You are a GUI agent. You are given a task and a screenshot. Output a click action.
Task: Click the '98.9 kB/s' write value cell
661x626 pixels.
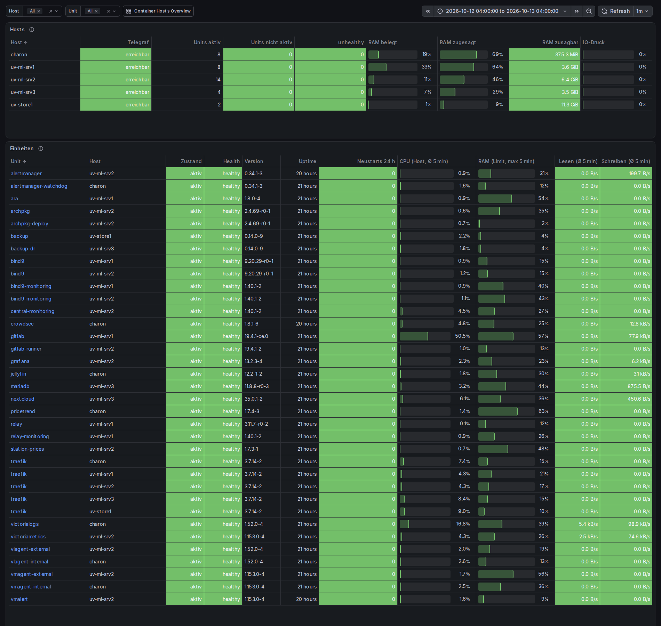pyautogui.click(x=626, y=524)
